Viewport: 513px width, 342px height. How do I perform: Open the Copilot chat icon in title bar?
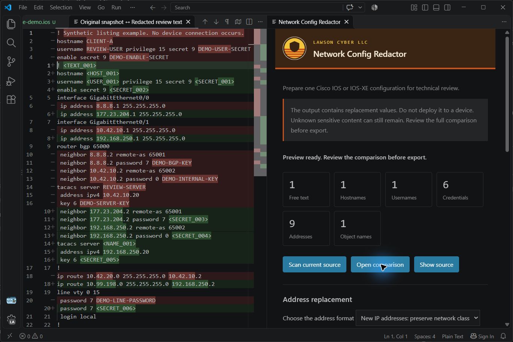350,7
